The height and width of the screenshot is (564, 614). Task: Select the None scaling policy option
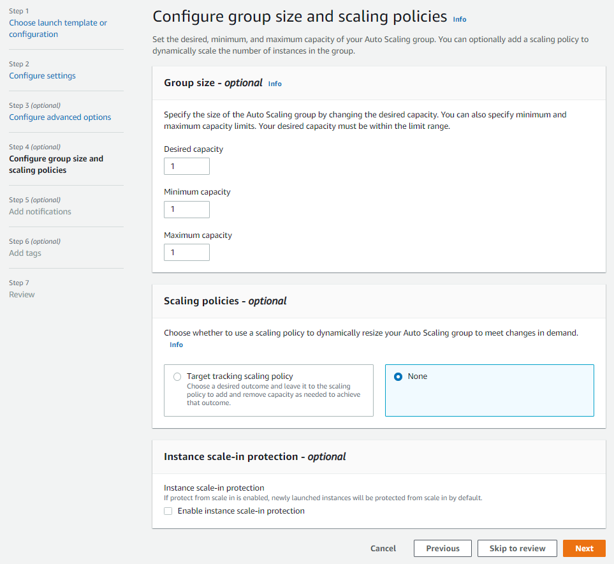[x=398, y=376]
